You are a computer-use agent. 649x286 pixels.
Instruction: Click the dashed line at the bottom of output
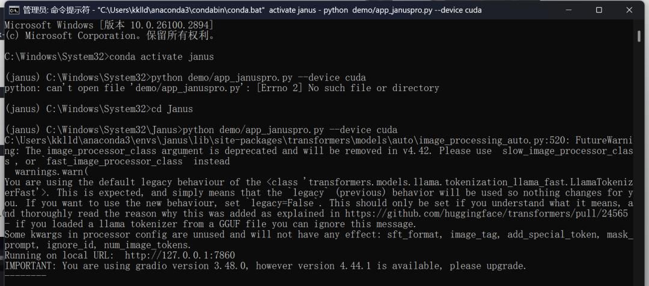click(26, 276)
